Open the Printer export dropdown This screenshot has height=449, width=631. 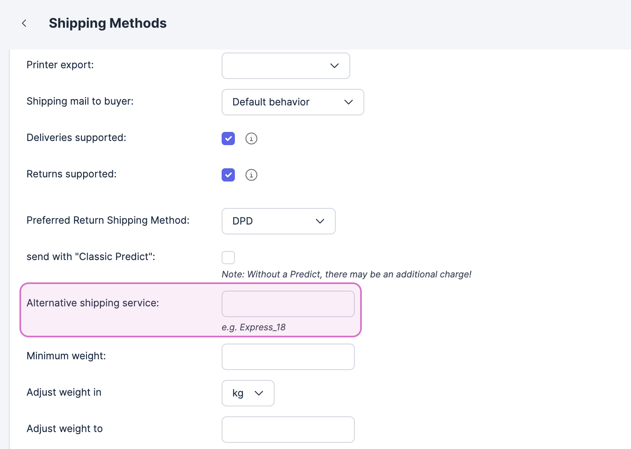[285, 66]
